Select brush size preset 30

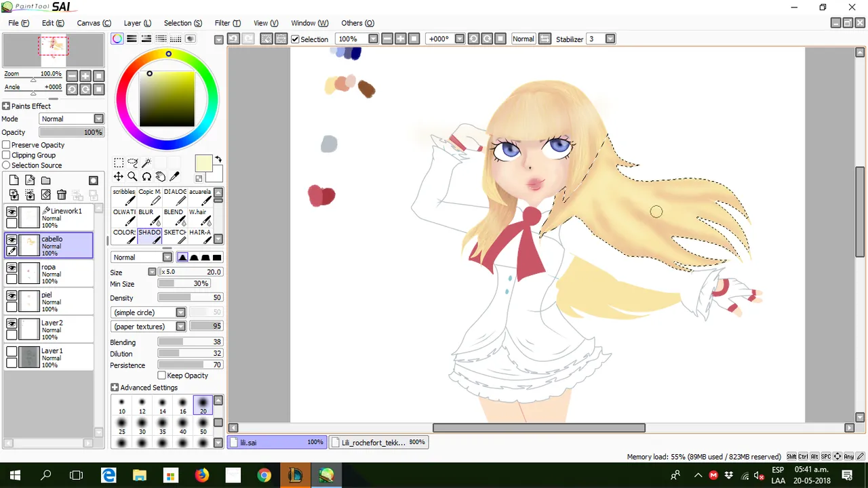142,426
